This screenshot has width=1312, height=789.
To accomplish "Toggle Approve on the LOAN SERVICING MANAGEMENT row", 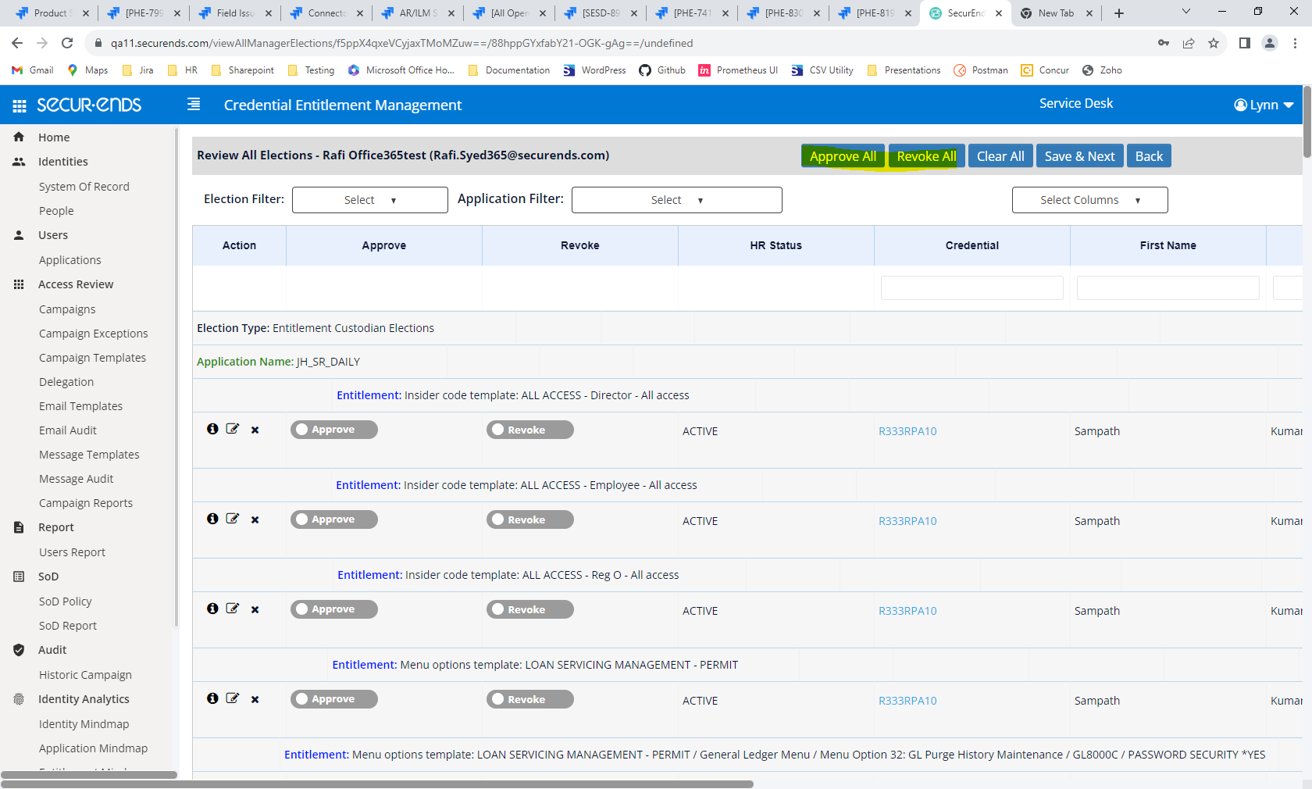I will (333, 698).
